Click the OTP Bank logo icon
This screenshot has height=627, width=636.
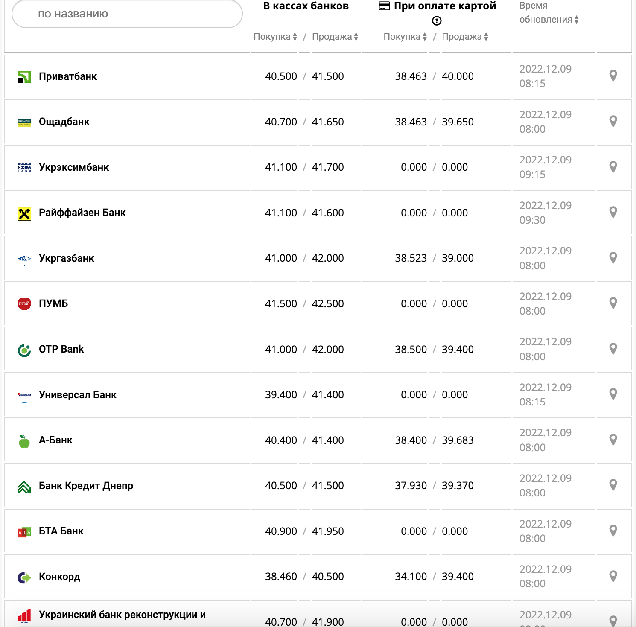pyautogui.click(x=24, y=350)
